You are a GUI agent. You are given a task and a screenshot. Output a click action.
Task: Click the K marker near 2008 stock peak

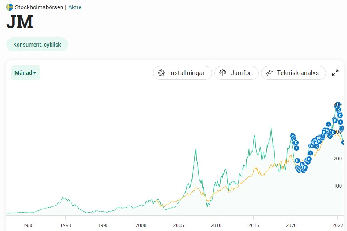[x=293, y=136]
